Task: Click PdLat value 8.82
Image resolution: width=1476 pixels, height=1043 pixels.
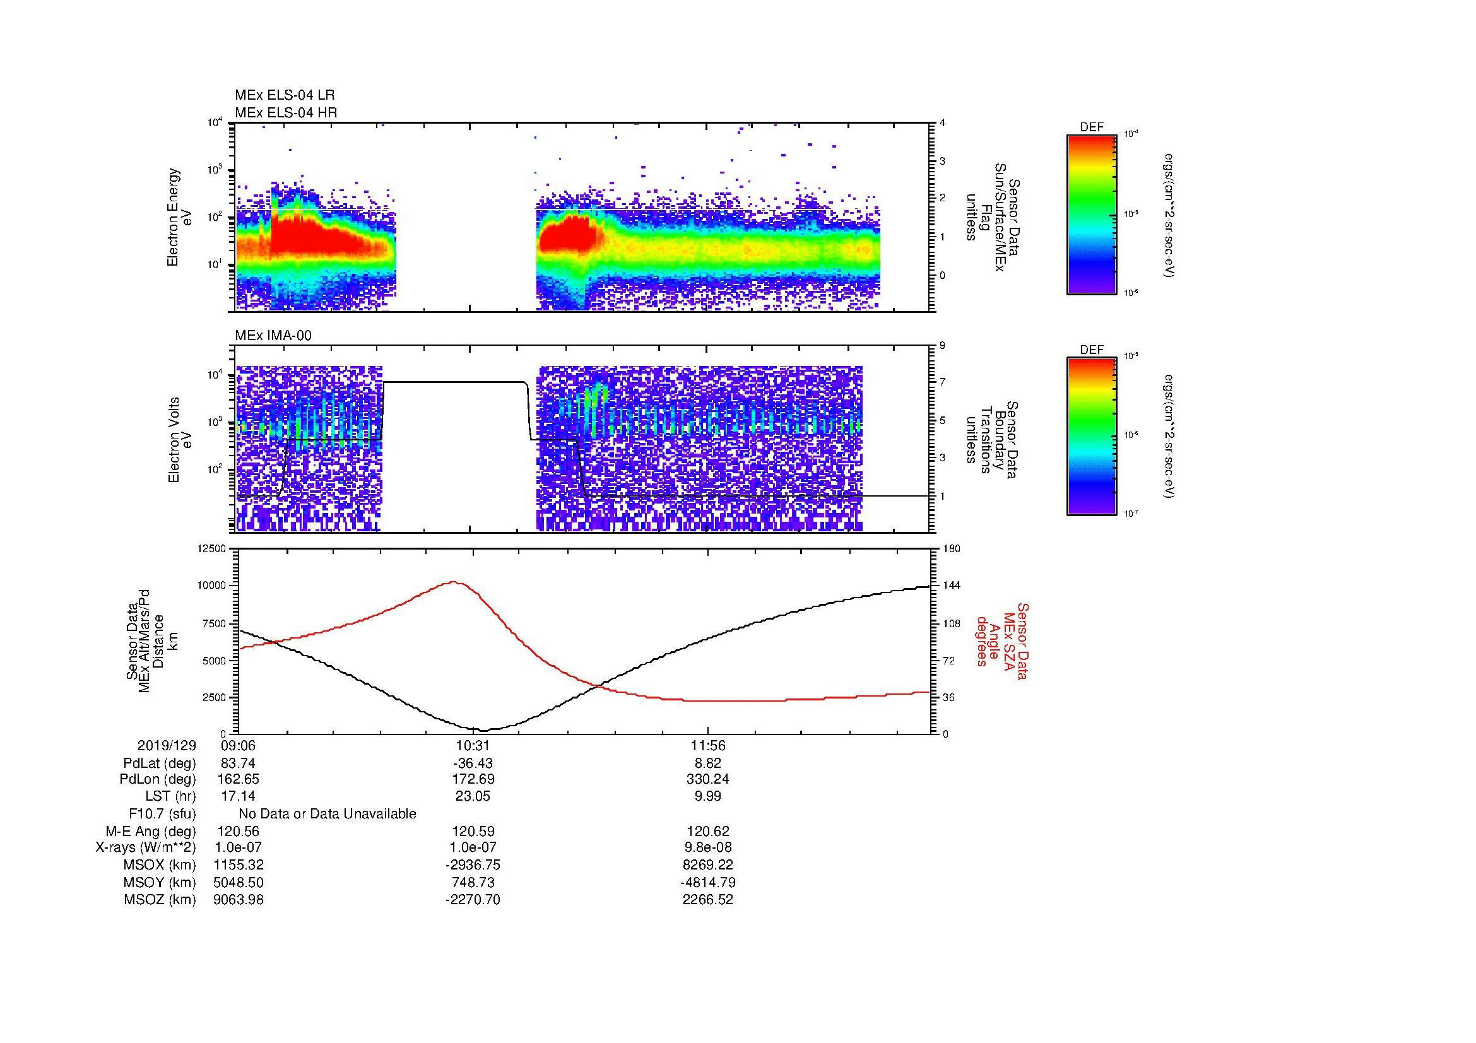Action: pyautogui.click(x=708, y=763)
